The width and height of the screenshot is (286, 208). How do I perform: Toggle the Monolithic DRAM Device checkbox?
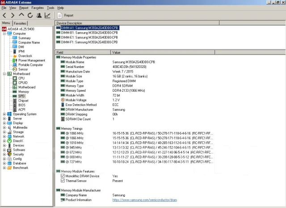63,176
